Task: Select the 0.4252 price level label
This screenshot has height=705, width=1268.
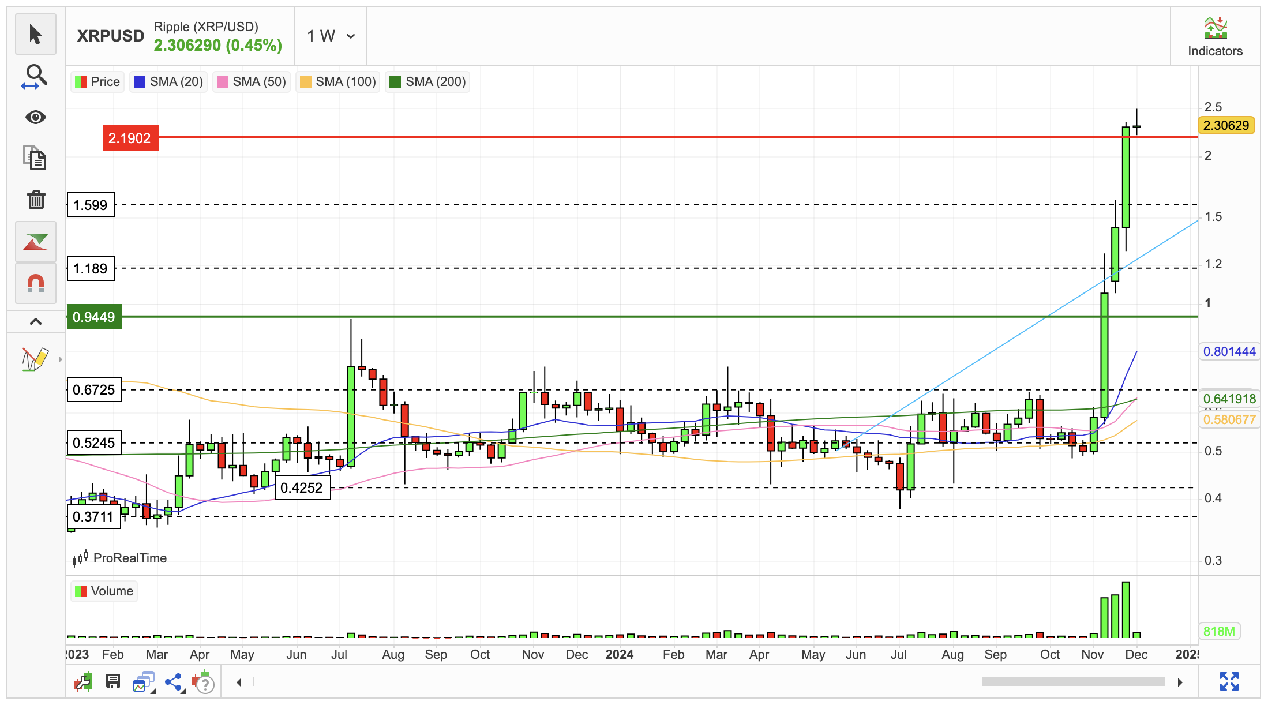Action: click(x=302, y=487)
